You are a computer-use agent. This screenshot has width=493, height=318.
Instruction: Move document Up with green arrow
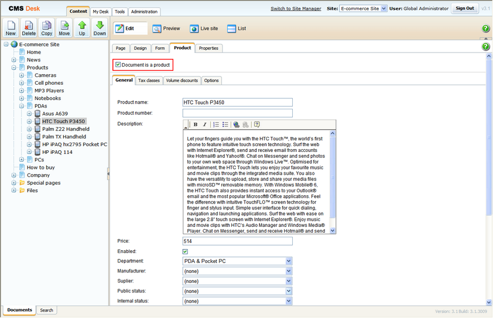pos(82,27)
